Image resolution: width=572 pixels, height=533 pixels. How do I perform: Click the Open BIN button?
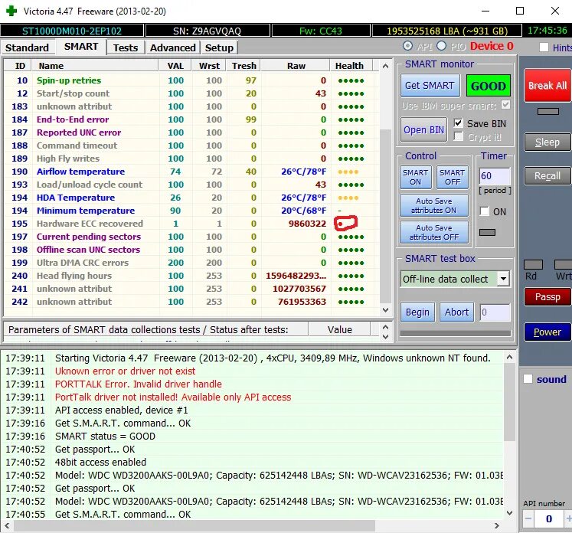click(x=423, y=129)
